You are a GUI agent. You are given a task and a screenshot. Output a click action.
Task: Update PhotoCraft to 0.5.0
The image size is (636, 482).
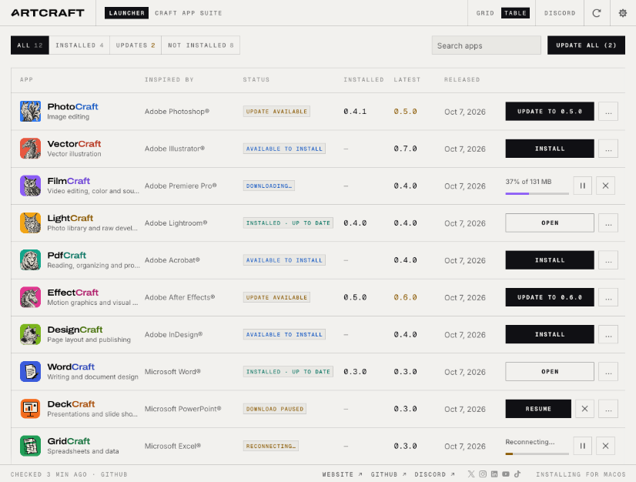550,112
